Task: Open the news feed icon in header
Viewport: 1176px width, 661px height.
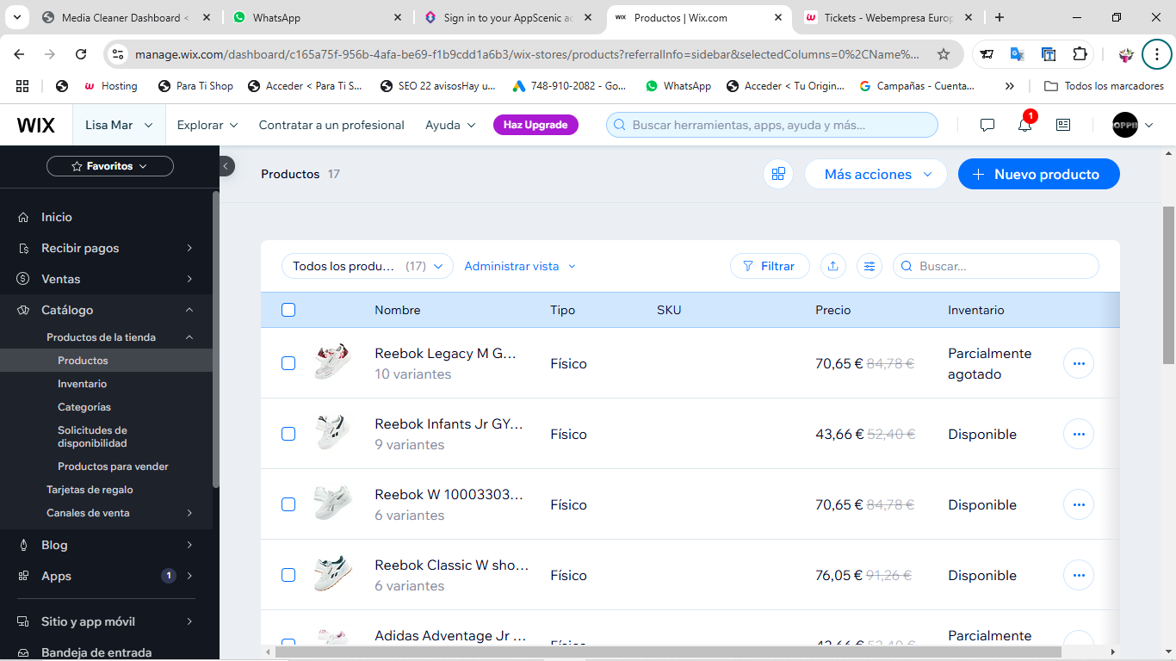Action: coord(1063,125)
